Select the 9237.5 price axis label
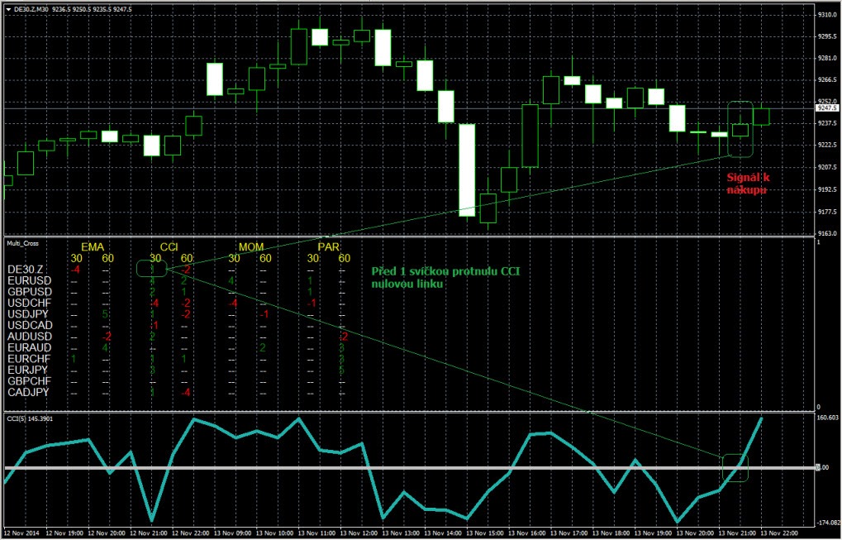The image size is (842, 540). pos(827,123)
